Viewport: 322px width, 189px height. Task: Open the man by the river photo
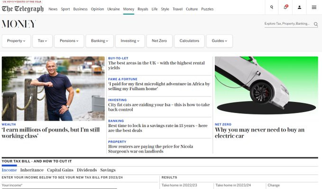click(x=53, y=89)
